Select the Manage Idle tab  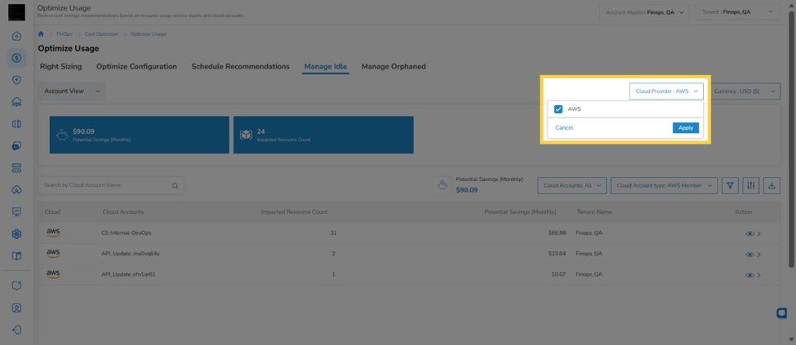pos(326,66)
